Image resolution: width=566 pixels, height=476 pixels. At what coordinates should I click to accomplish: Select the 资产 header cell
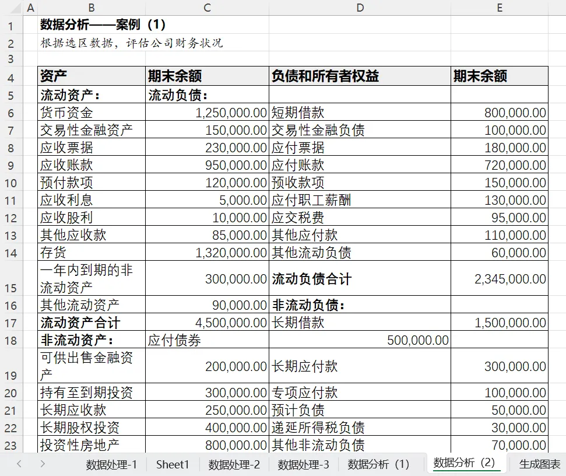[x=92, y=76]
